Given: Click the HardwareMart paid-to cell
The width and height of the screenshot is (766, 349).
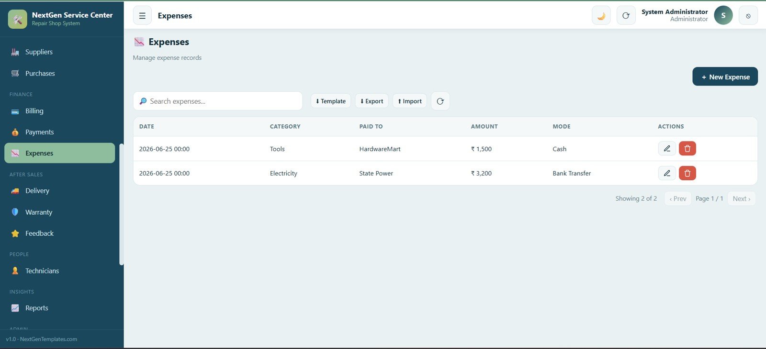Looking at the screenshot, I should pos(380,149).
